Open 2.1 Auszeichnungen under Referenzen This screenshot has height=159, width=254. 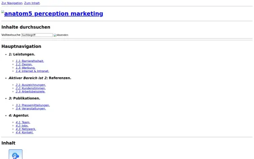pos(31,85)
